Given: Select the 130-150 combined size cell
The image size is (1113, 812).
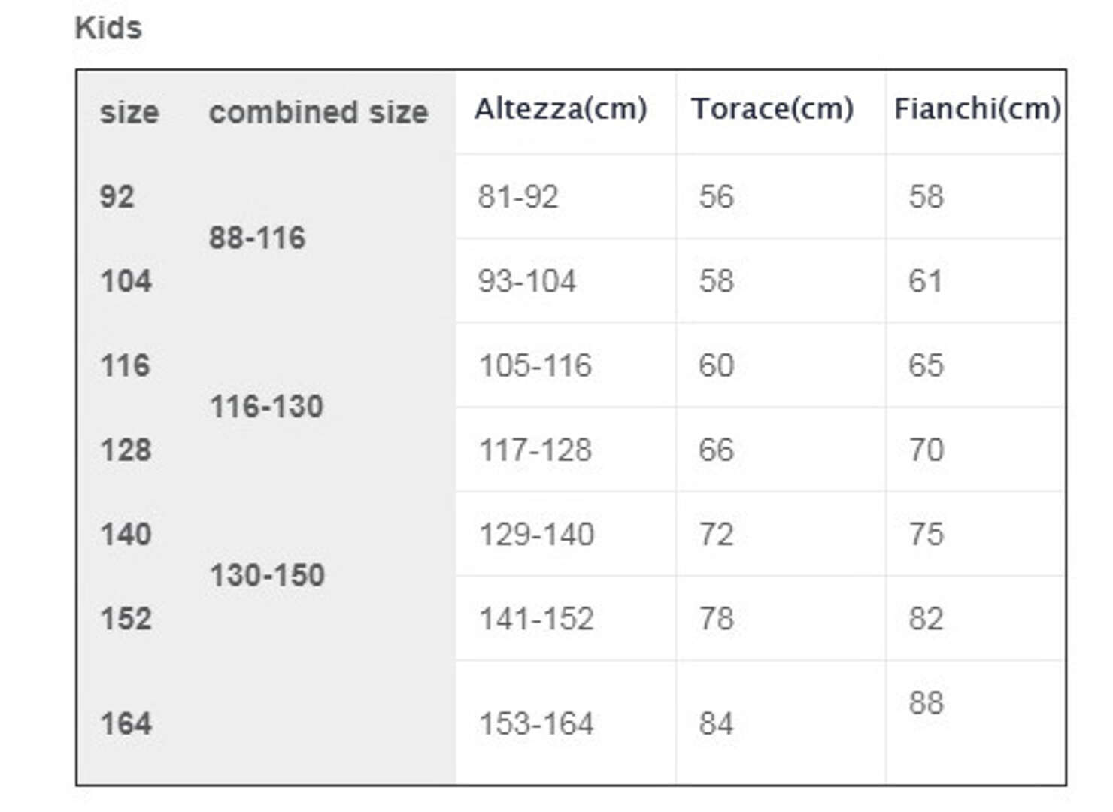Looking at the screenshot, I should tap(267, 575).
